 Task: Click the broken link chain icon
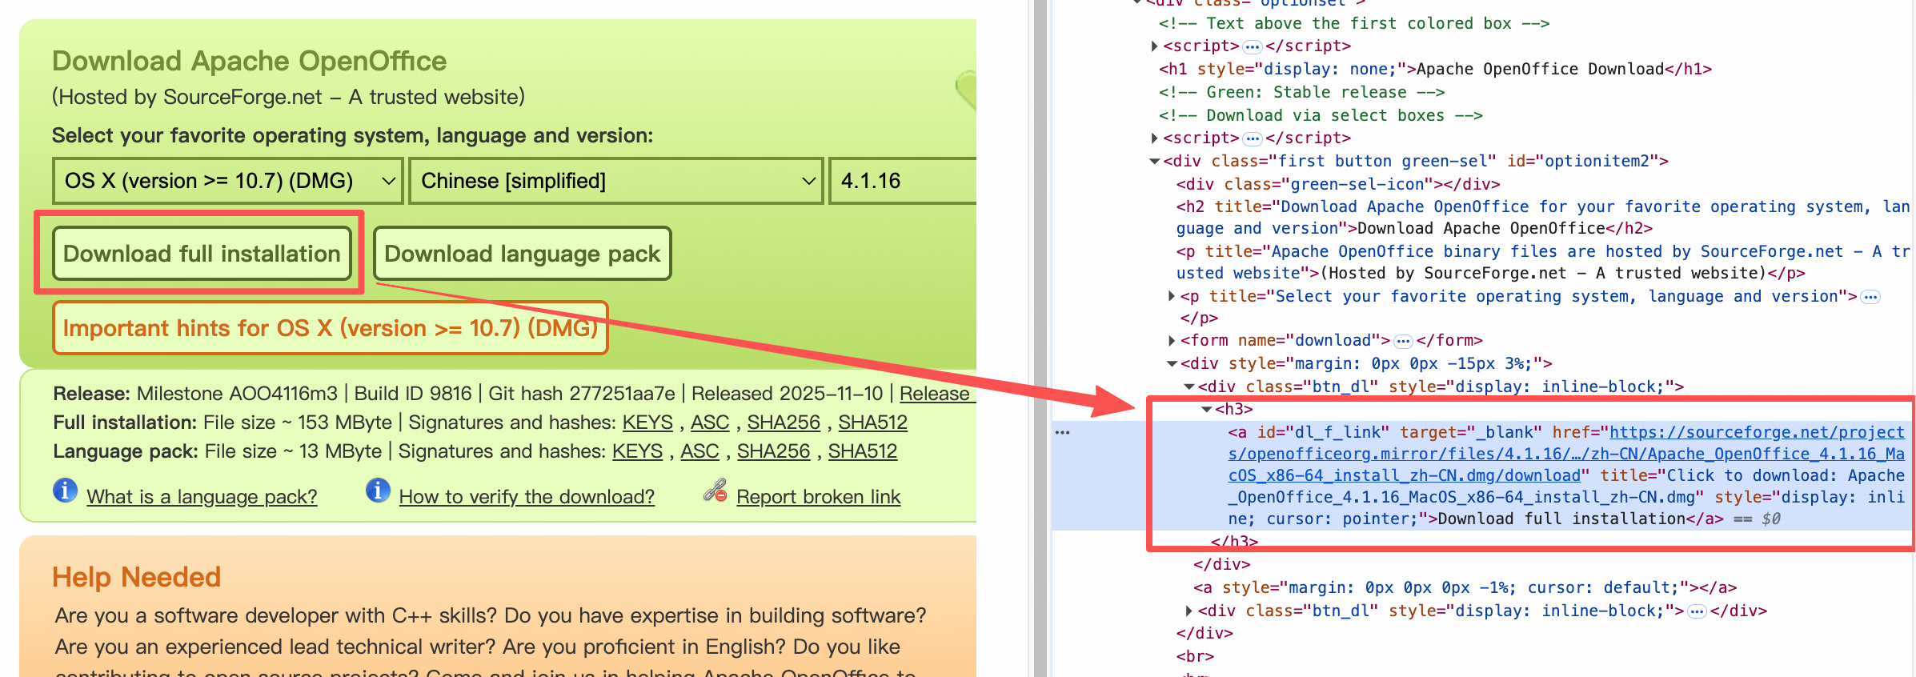coord(715,490)
